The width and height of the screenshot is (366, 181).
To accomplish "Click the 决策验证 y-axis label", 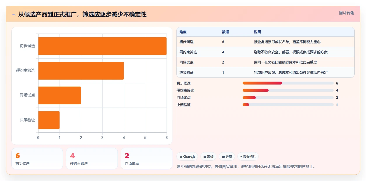I will (27, 120).
